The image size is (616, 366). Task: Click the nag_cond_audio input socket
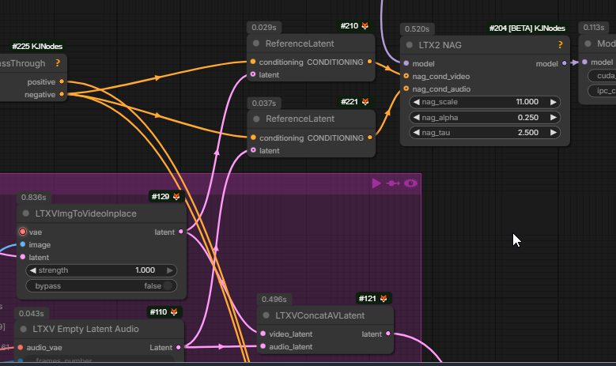(x=406, y=89)
